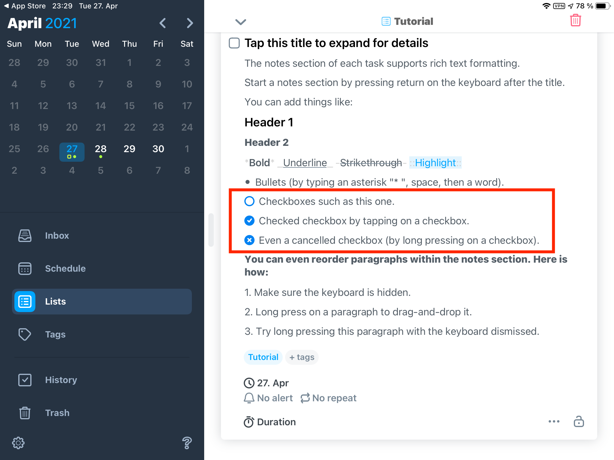Go to next month with right arrow
The width and height of the screenshot is (614, 460).
pos(189,23)
